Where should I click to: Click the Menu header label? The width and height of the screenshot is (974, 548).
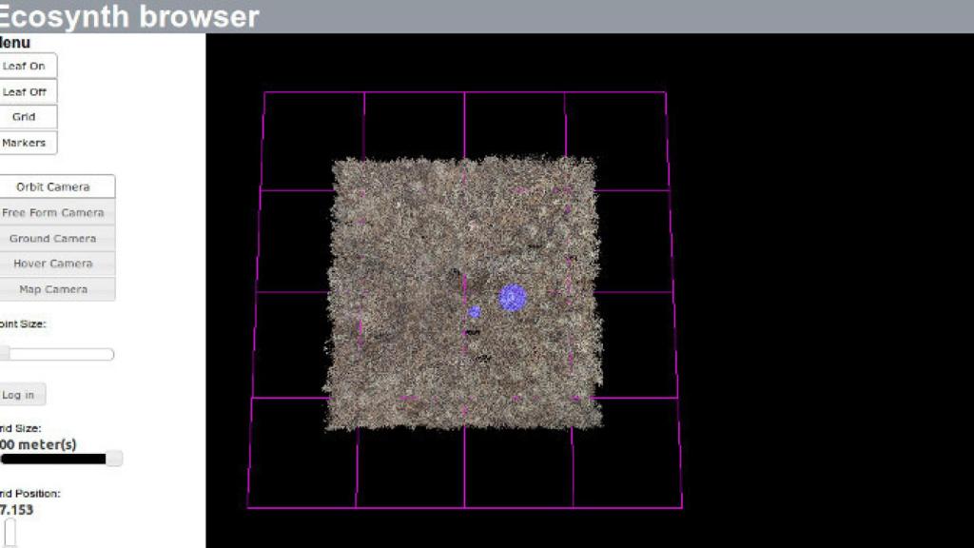(14, 42)
